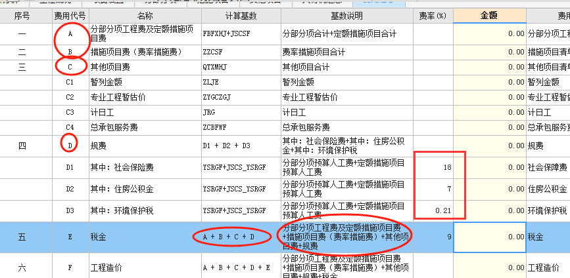The height and width of the screenshot is (278, 570).
Task: Select fee code cell D1
Action: point(70,167)
